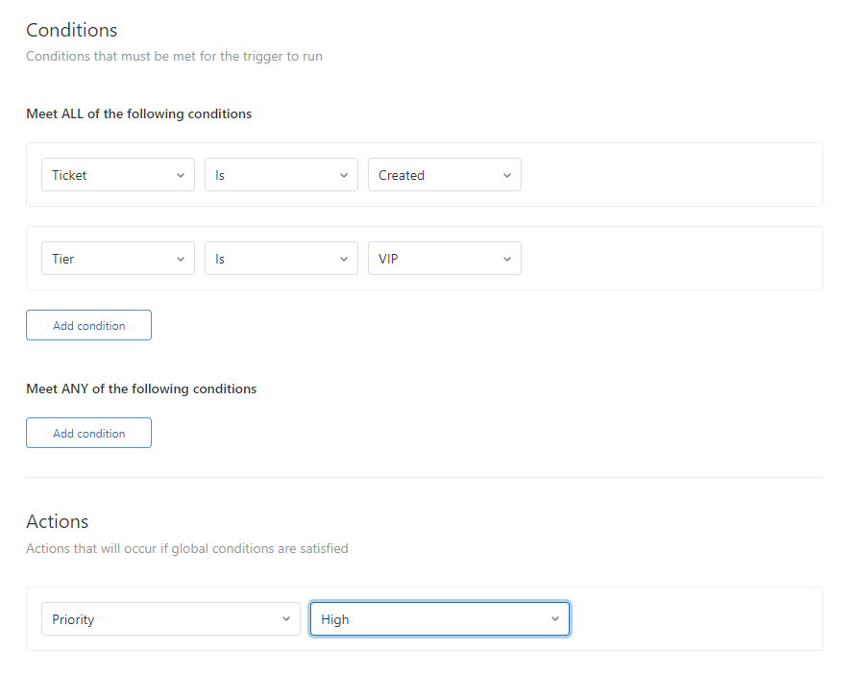
Task: Click the chevron on the Ticket row's Is operator
Action: pyautogui.click(x=343, y=175)
